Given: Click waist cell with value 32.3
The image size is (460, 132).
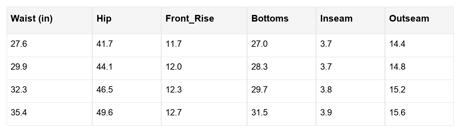Looking at the screenshot, I should tap(49, 91).
